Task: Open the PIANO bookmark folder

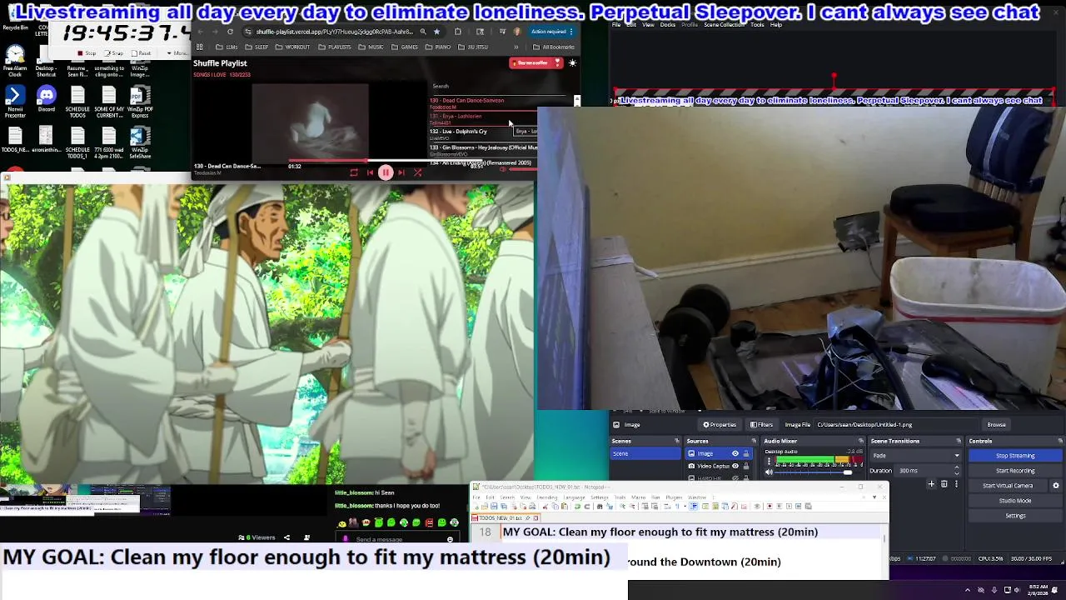Action: (x=438, y=47)
